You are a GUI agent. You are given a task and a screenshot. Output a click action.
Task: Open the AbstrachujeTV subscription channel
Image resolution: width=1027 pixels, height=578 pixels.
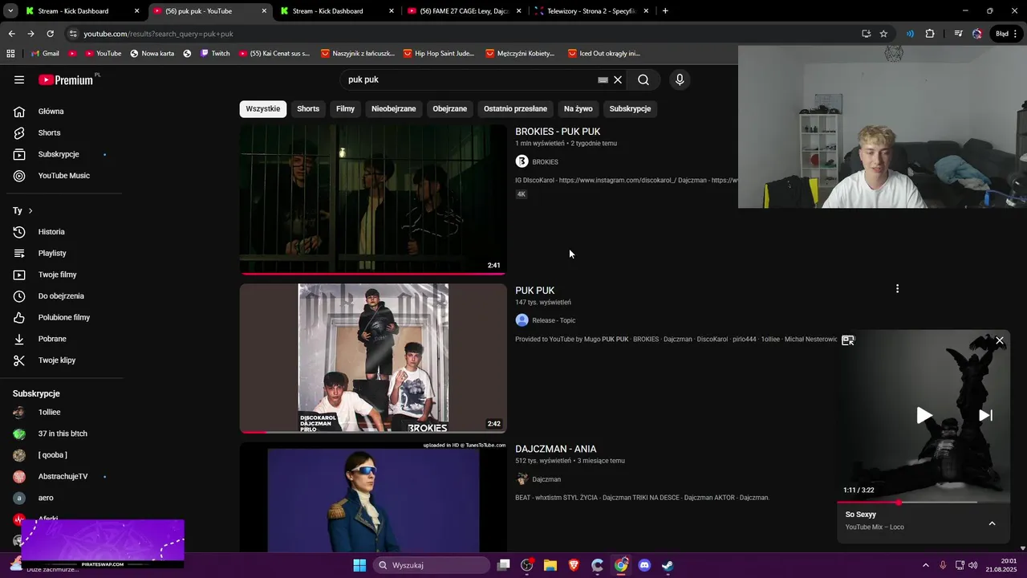(61, 477)
